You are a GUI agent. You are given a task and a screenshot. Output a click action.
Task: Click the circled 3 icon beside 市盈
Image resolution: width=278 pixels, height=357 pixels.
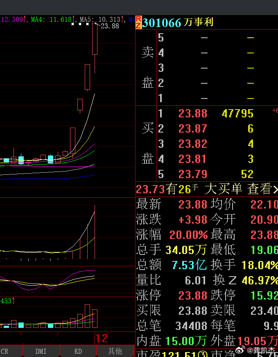pos(202,353)
